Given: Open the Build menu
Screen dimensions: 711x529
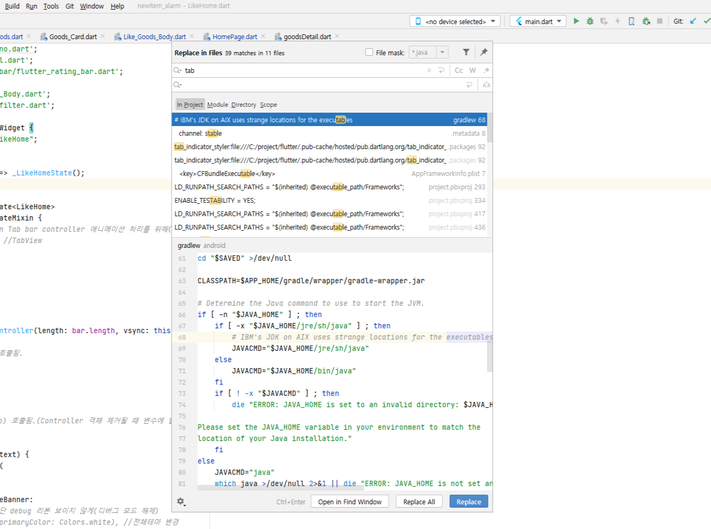Looking at the screenshot, I should [x=12, y=6].
